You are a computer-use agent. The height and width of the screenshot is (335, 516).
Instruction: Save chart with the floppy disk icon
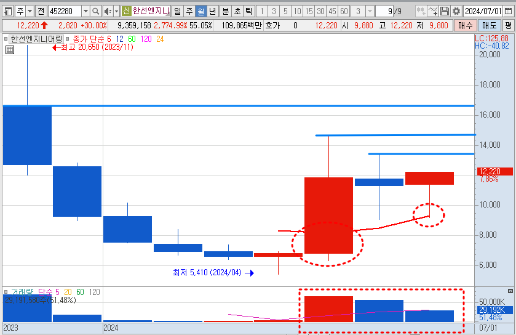(x=445, y=12)
